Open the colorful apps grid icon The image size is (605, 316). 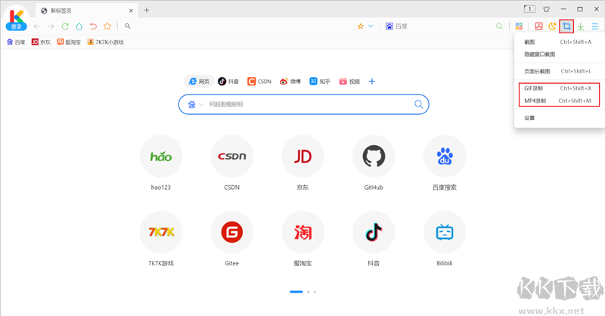519,26
